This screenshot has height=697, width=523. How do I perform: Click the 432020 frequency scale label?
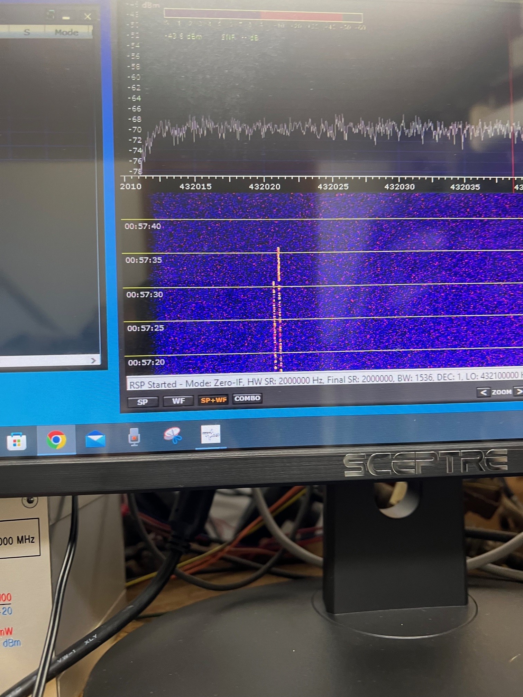click(265, 187)
